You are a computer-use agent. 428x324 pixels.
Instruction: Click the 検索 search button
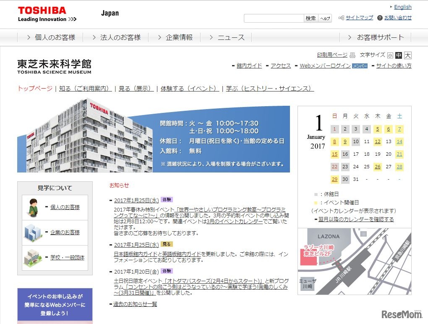311,18
